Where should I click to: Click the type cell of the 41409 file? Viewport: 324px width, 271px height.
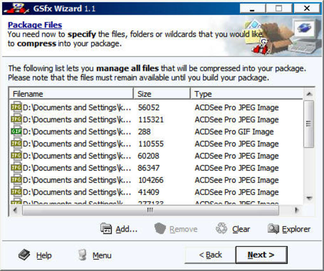click(237, 192)
